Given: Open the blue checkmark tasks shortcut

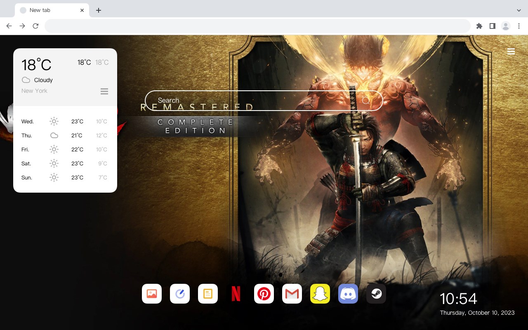Looking at the screenshot, I should coord(180,294).
